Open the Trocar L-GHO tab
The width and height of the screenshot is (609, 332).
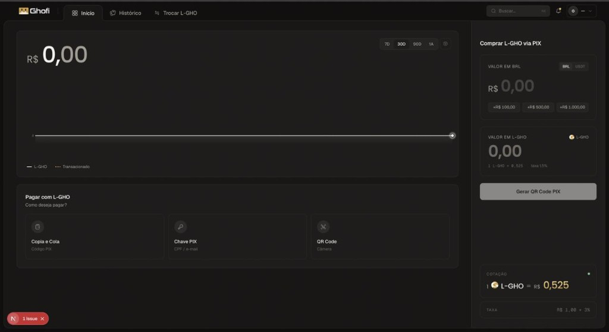point(175,13)
